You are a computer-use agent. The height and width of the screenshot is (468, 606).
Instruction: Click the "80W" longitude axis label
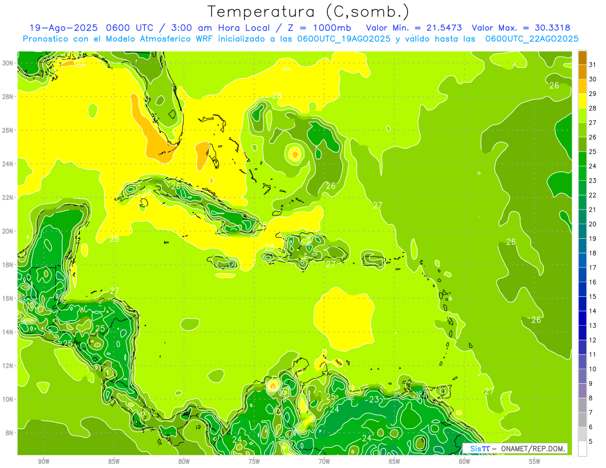click(x=184, y=461)
